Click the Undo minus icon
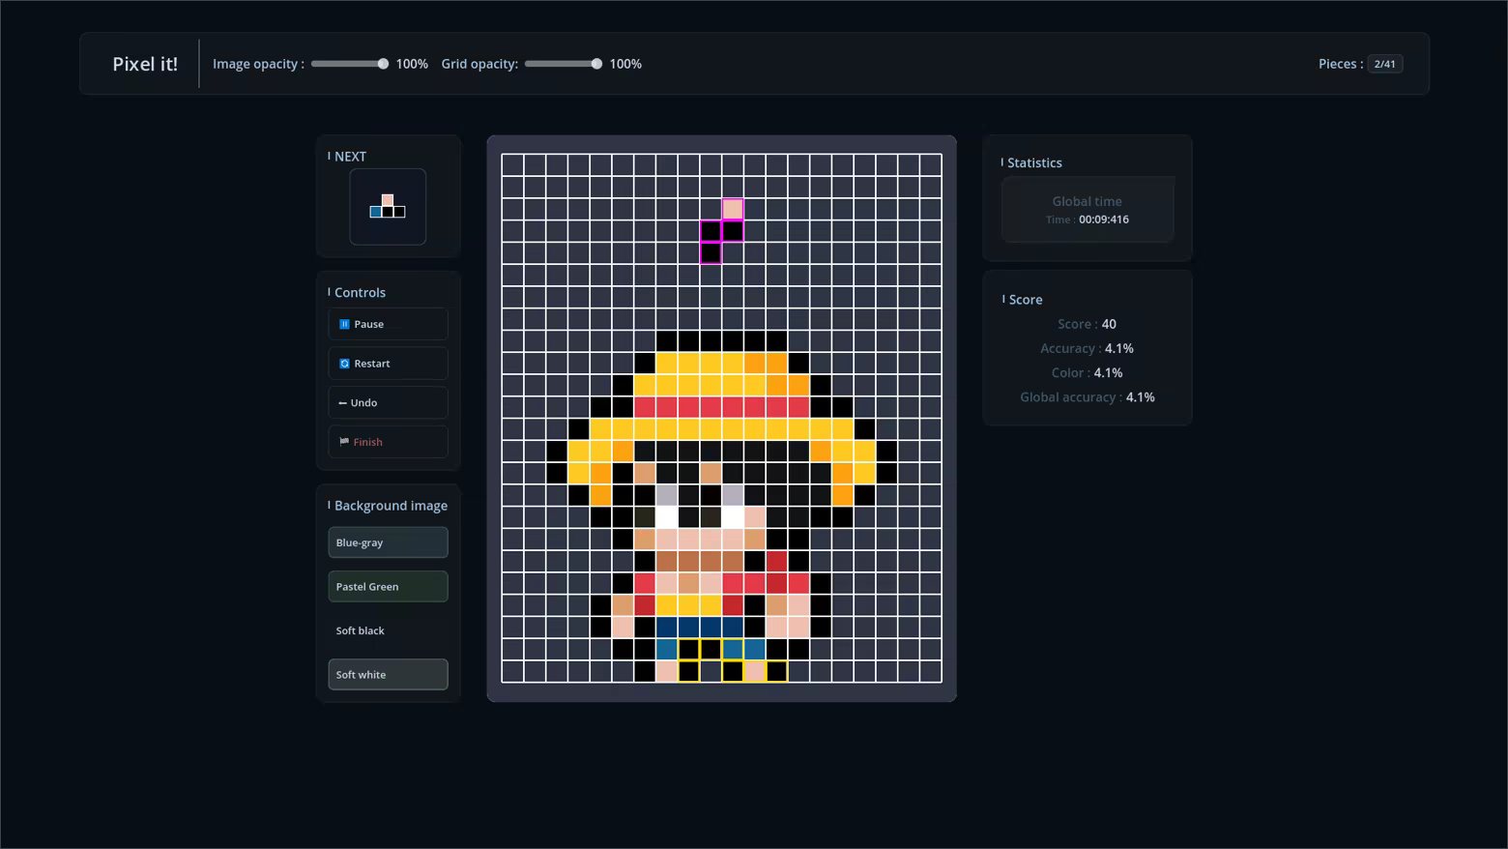1508x849 pixels. click(342, 403)
